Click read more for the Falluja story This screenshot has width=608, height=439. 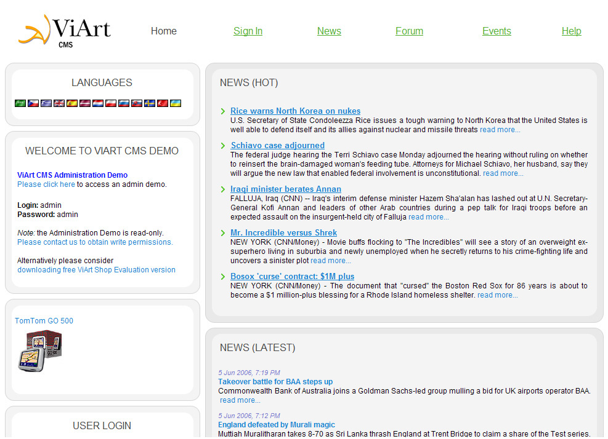pos(429,217)
